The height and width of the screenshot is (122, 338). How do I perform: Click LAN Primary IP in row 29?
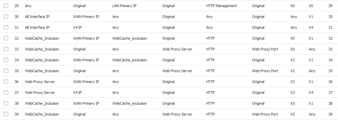click(124, 6)
